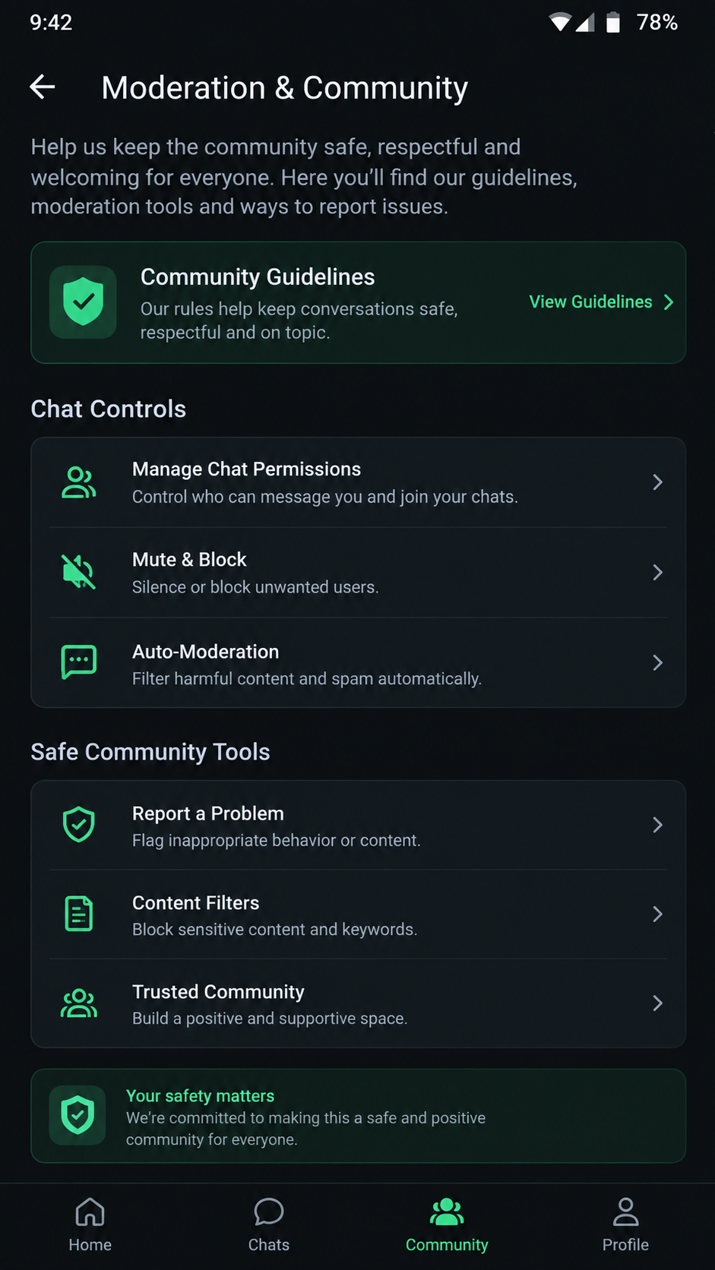Switch to the Chats tab
Screen dimensions: 715x1270
tap(269, 1224)
